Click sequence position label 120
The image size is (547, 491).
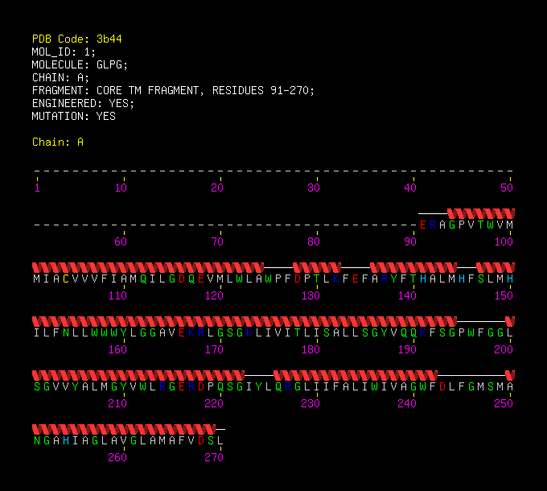click(214, 295)
